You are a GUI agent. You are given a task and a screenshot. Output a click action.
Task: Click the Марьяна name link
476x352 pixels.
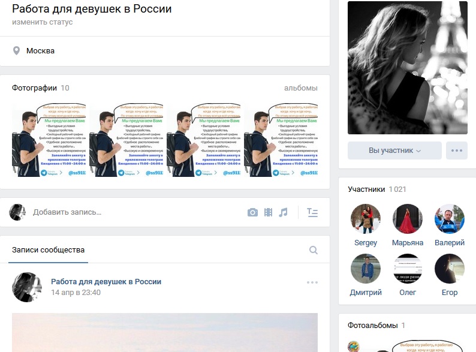(x=408, y=243)
